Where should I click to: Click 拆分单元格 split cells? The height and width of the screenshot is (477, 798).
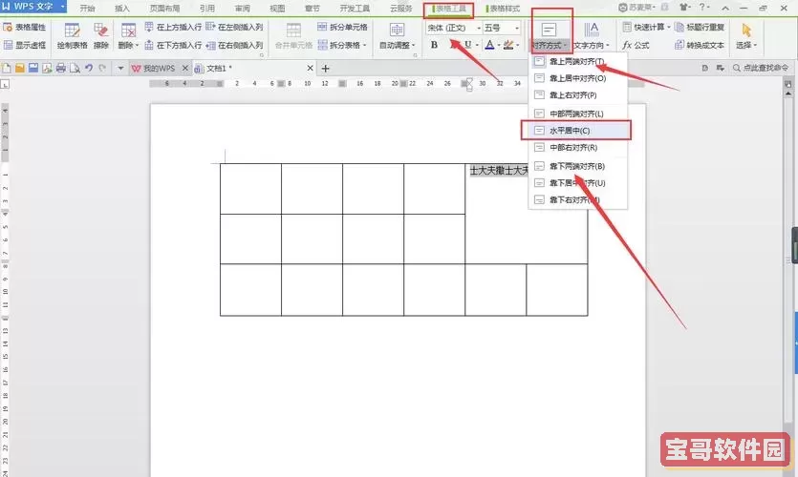click(x=342, y=27)
